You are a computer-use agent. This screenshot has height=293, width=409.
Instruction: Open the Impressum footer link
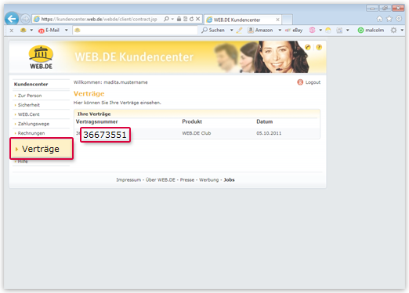coord(128,180)
